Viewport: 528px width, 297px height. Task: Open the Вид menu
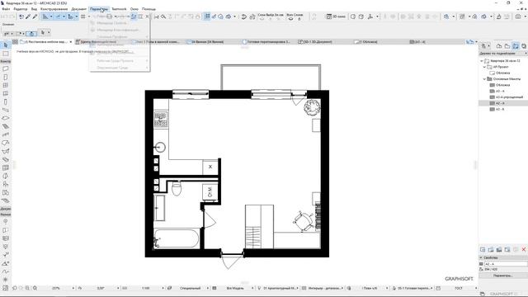pyautogui.click(x=34, y=9)
